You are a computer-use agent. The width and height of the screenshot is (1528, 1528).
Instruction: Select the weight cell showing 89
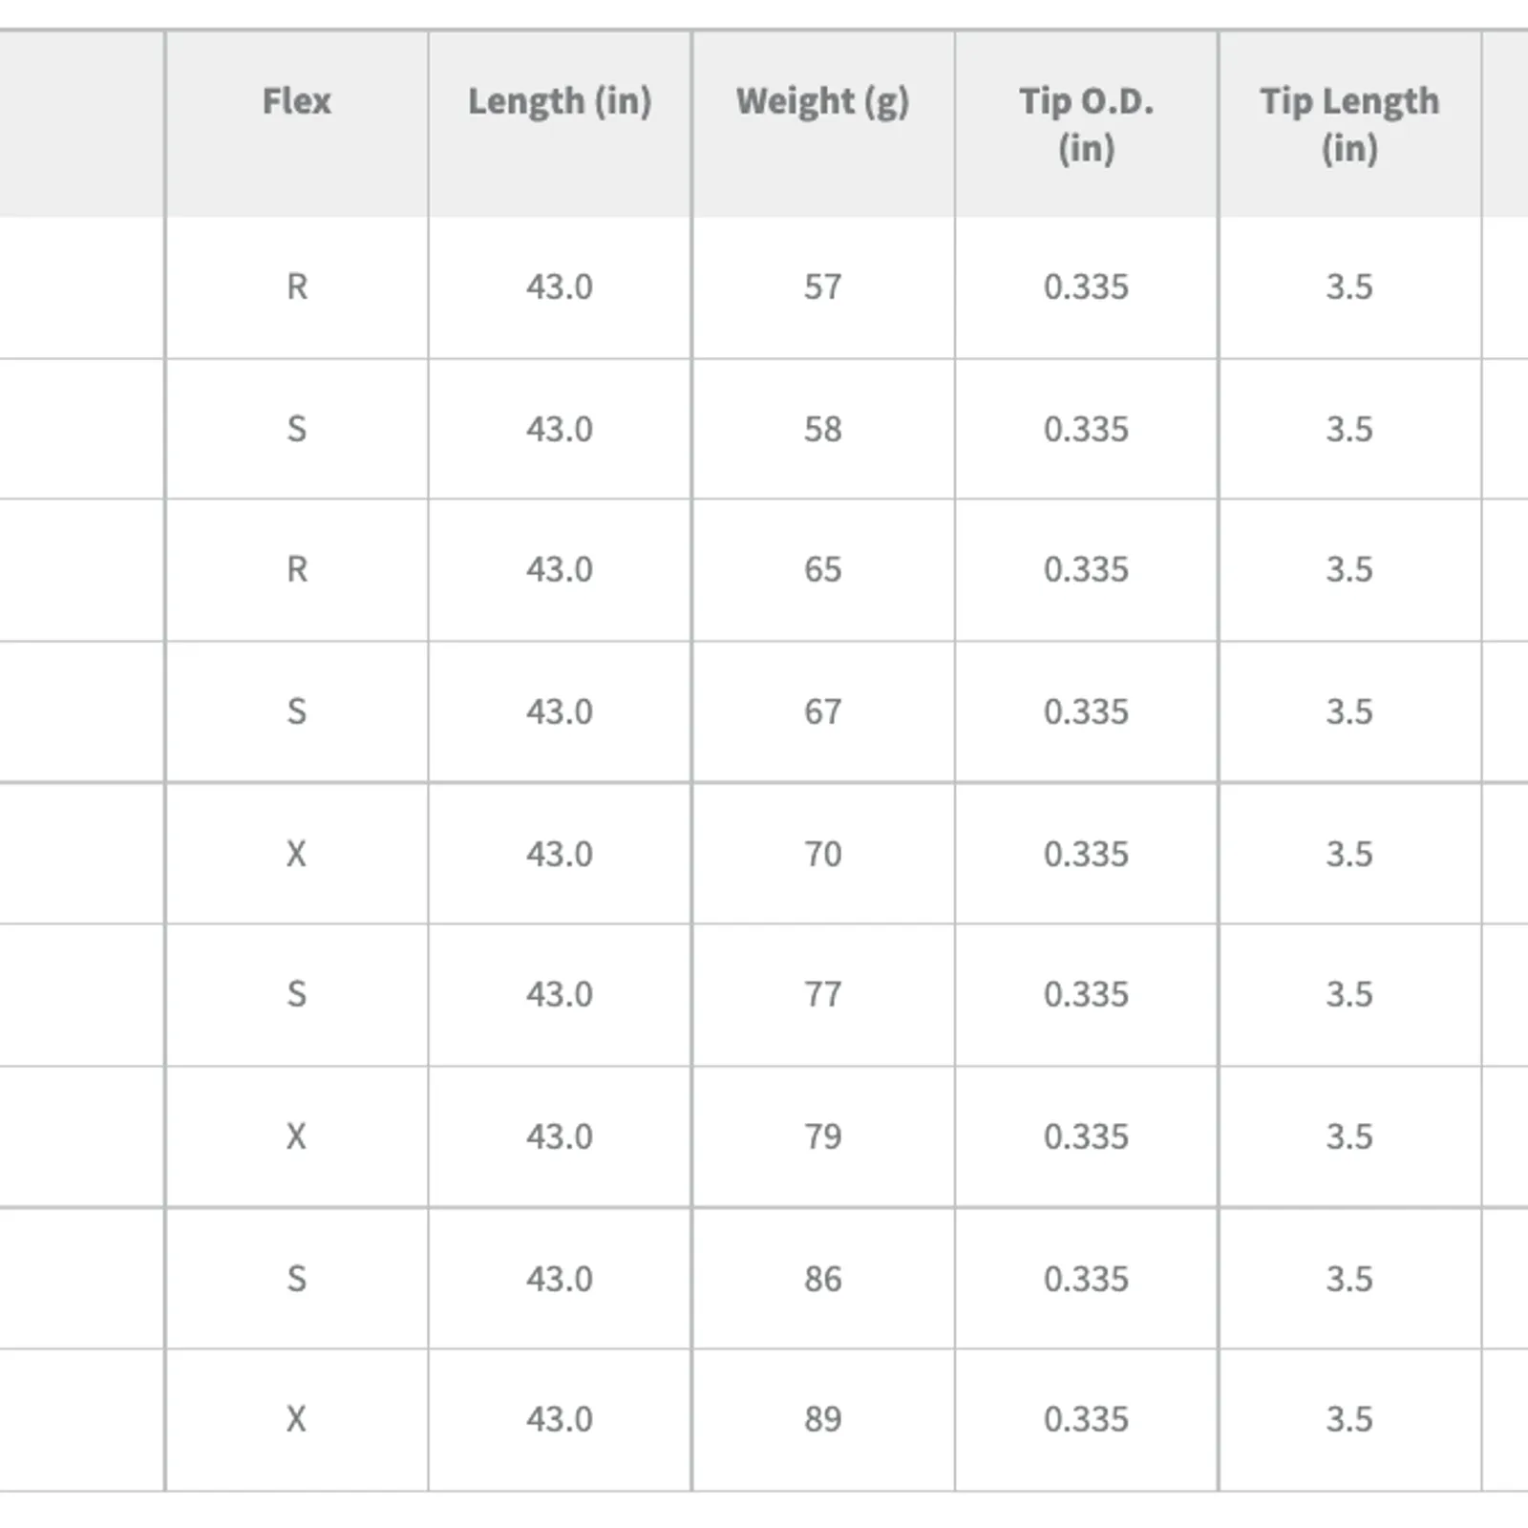pos(823,1420)
